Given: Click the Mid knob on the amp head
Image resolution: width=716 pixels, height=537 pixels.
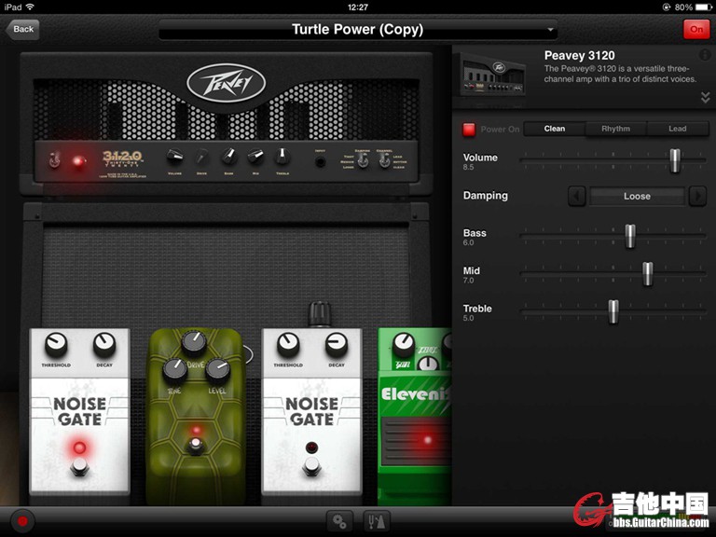Looking at the screenshot, I should point(255,157).
